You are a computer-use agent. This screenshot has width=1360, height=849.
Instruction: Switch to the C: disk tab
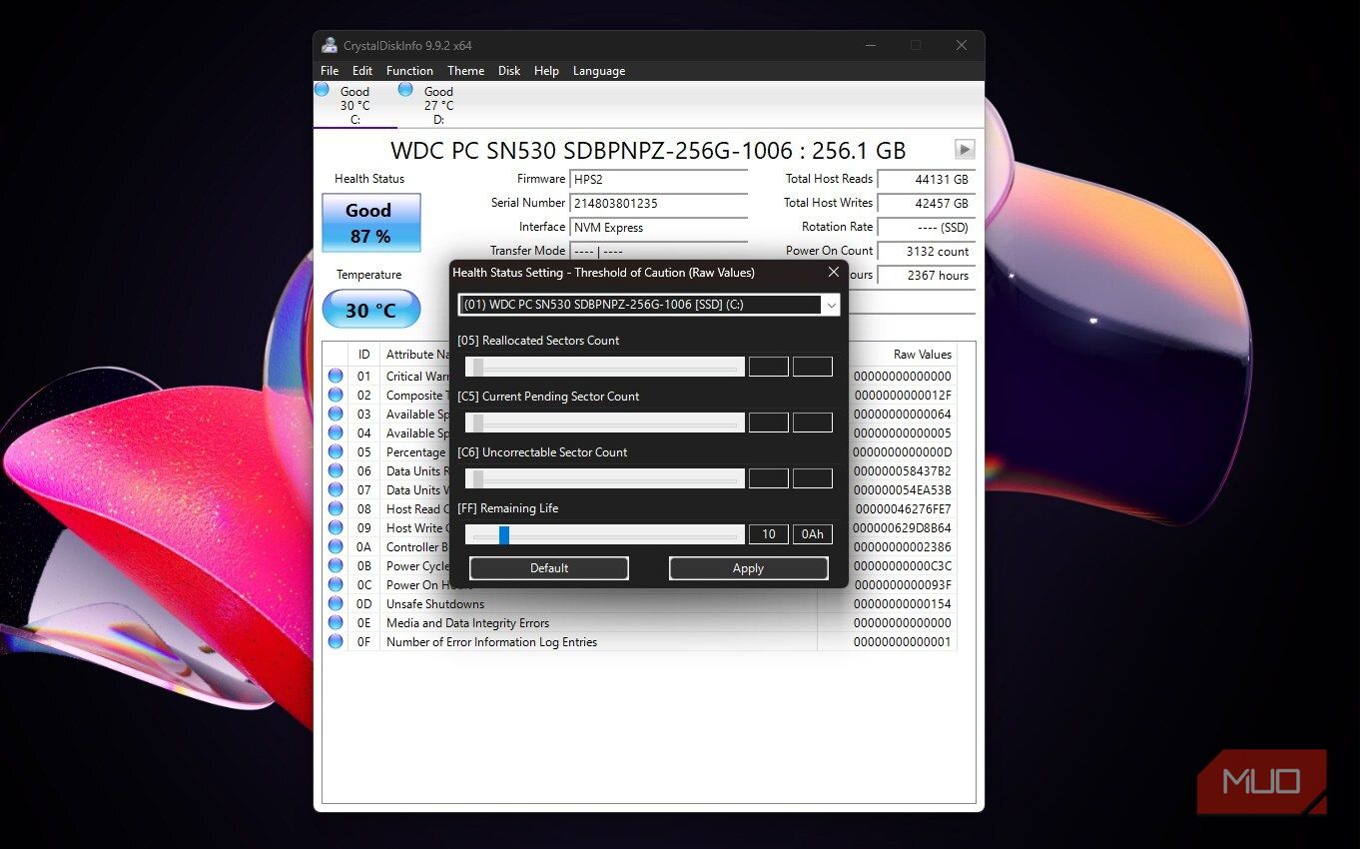coord(354,105)
